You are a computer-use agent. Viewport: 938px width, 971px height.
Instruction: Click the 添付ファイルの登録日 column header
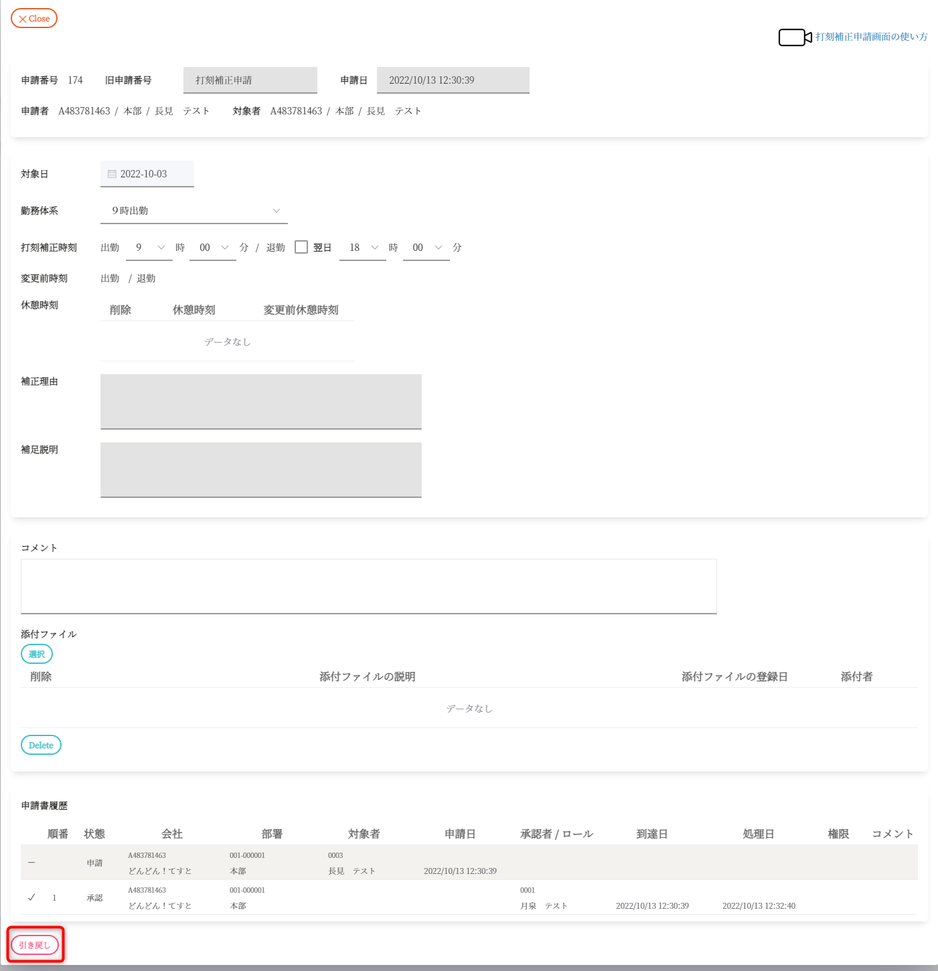pos(734,677)
